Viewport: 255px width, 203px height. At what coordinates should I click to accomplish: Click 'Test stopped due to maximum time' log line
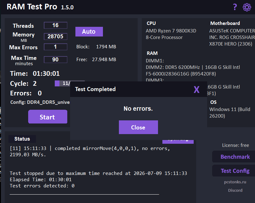(98, 173)
